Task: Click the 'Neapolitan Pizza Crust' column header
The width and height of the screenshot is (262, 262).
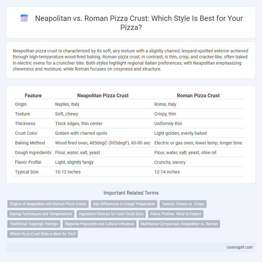Action: click(x=103, y=95)
